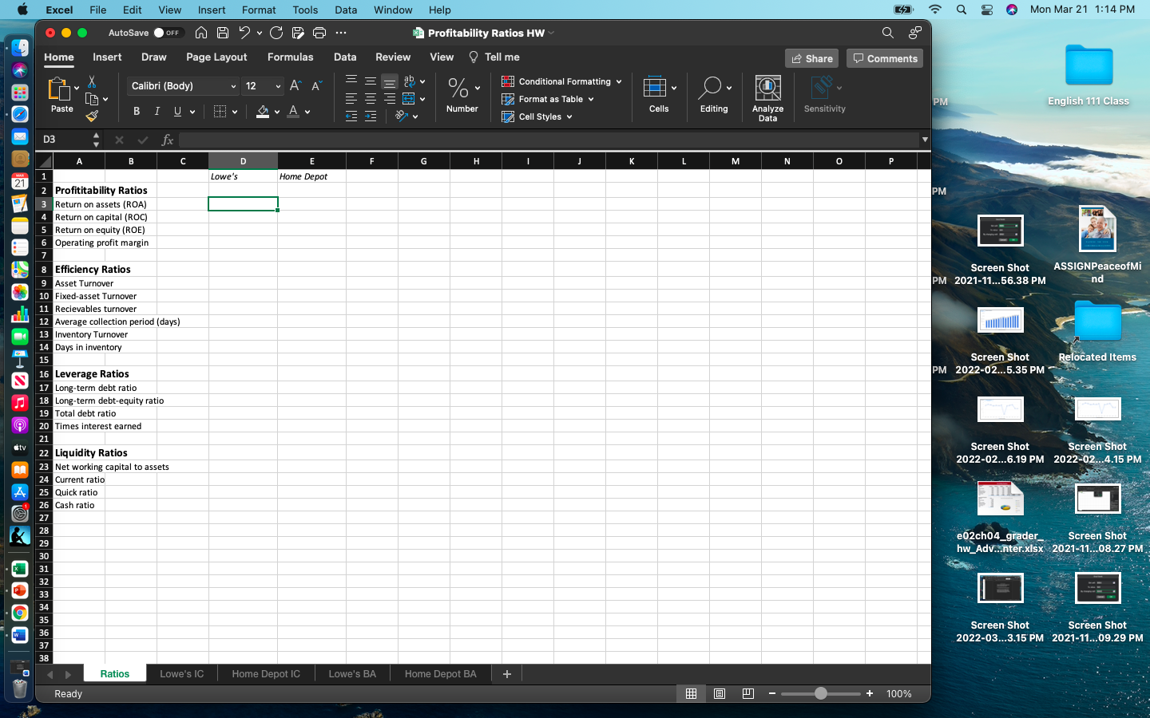This screenshot has height=718, width=1150.
Task: Open the borders dropdown arrow
Action: coord(235,111)
